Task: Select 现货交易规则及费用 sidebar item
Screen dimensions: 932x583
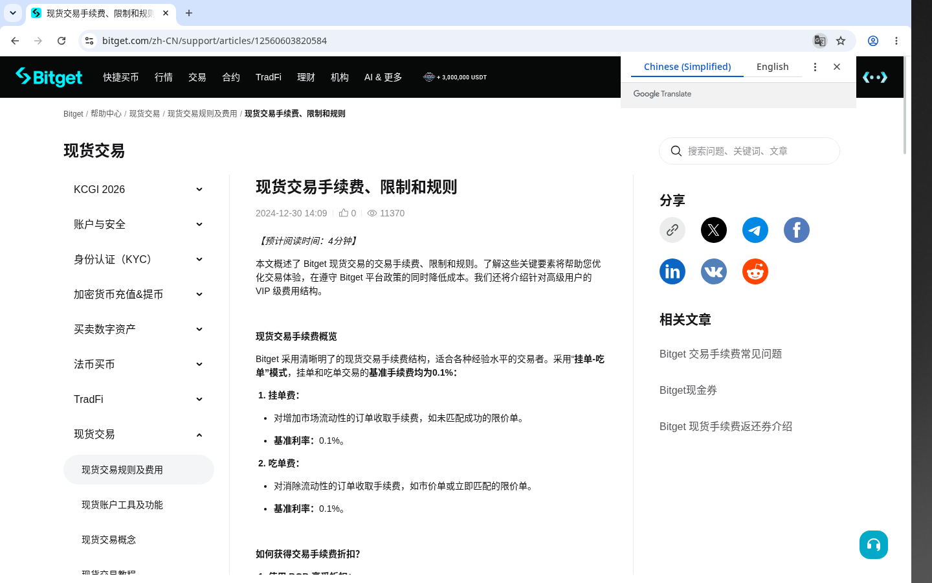Action: [139, 470]
